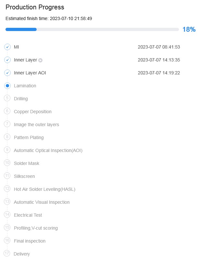Click step 5 Drilling circle icon
The image size is (201, 261).
[7, 98]
